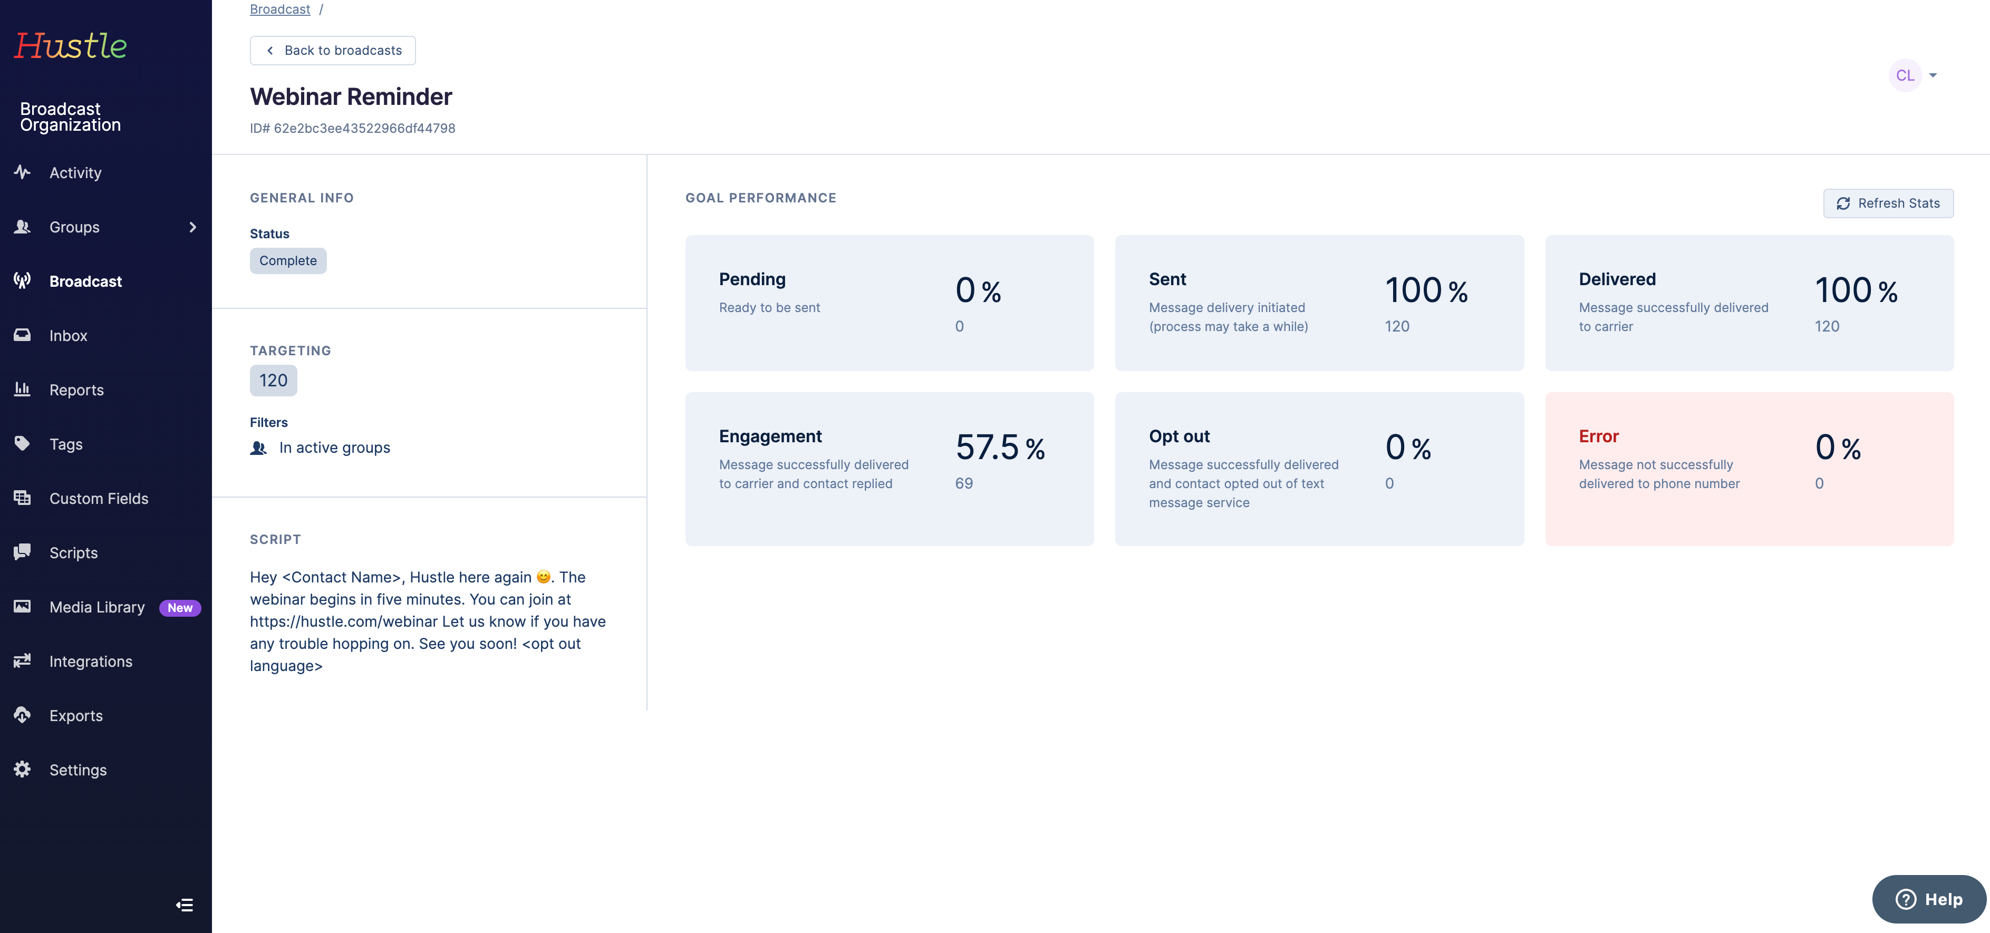Click the Exports cloud download icon
The image size is (1990, 933).
(22, 714)
